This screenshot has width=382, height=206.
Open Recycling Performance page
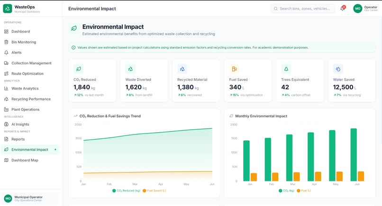pos(30,99)
